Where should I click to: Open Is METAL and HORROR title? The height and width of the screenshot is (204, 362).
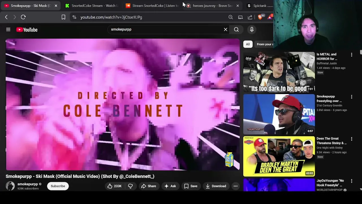pyautogui.click(x=327, y=57)
